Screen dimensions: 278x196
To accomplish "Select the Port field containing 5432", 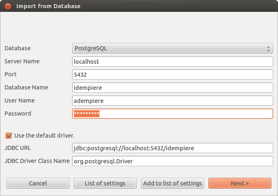I will pos(172,75).
